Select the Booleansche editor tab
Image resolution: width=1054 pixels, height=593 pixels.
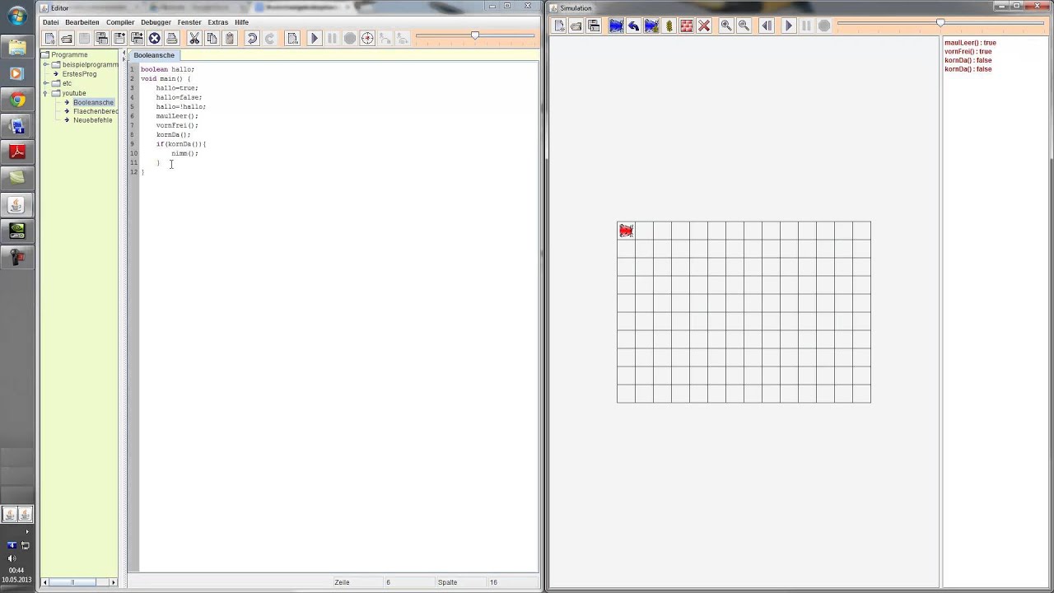click(154, 55)
